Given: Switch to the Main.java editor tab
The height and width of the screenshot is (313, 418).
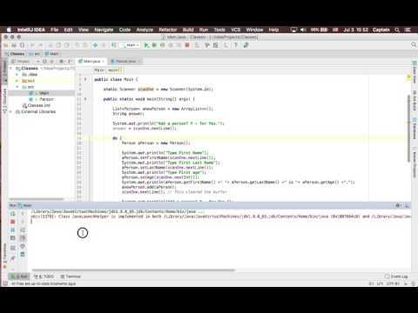Looking at the screenshot, I should 91,62.
